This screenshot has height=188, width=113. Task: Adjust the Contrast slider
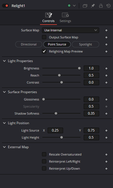point(61,82)
